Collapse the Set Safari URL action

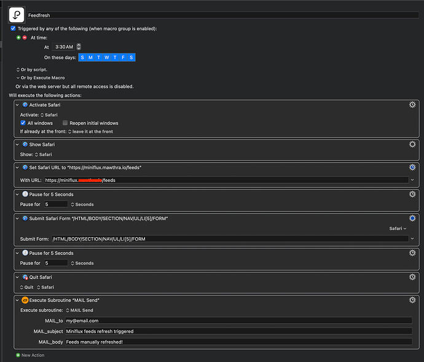(x=17, y=167)
